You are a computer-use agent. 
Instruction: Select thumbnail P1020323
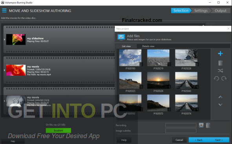pyautogui.click(x=130, y=80)
